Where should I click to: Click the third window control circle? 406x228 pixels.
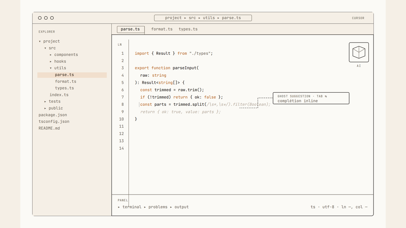coord(52,18)
